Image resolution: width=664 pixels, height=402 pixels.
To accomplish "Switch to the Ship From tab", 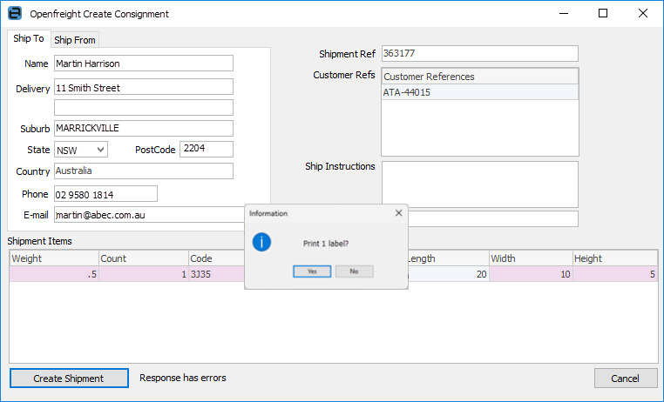I will click(75, 39).
